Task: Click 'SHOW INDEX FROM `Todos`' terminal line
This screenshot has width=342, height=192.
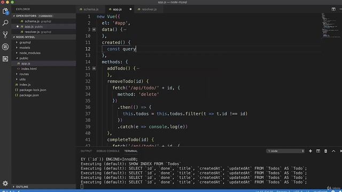Action: click(154, 164)
